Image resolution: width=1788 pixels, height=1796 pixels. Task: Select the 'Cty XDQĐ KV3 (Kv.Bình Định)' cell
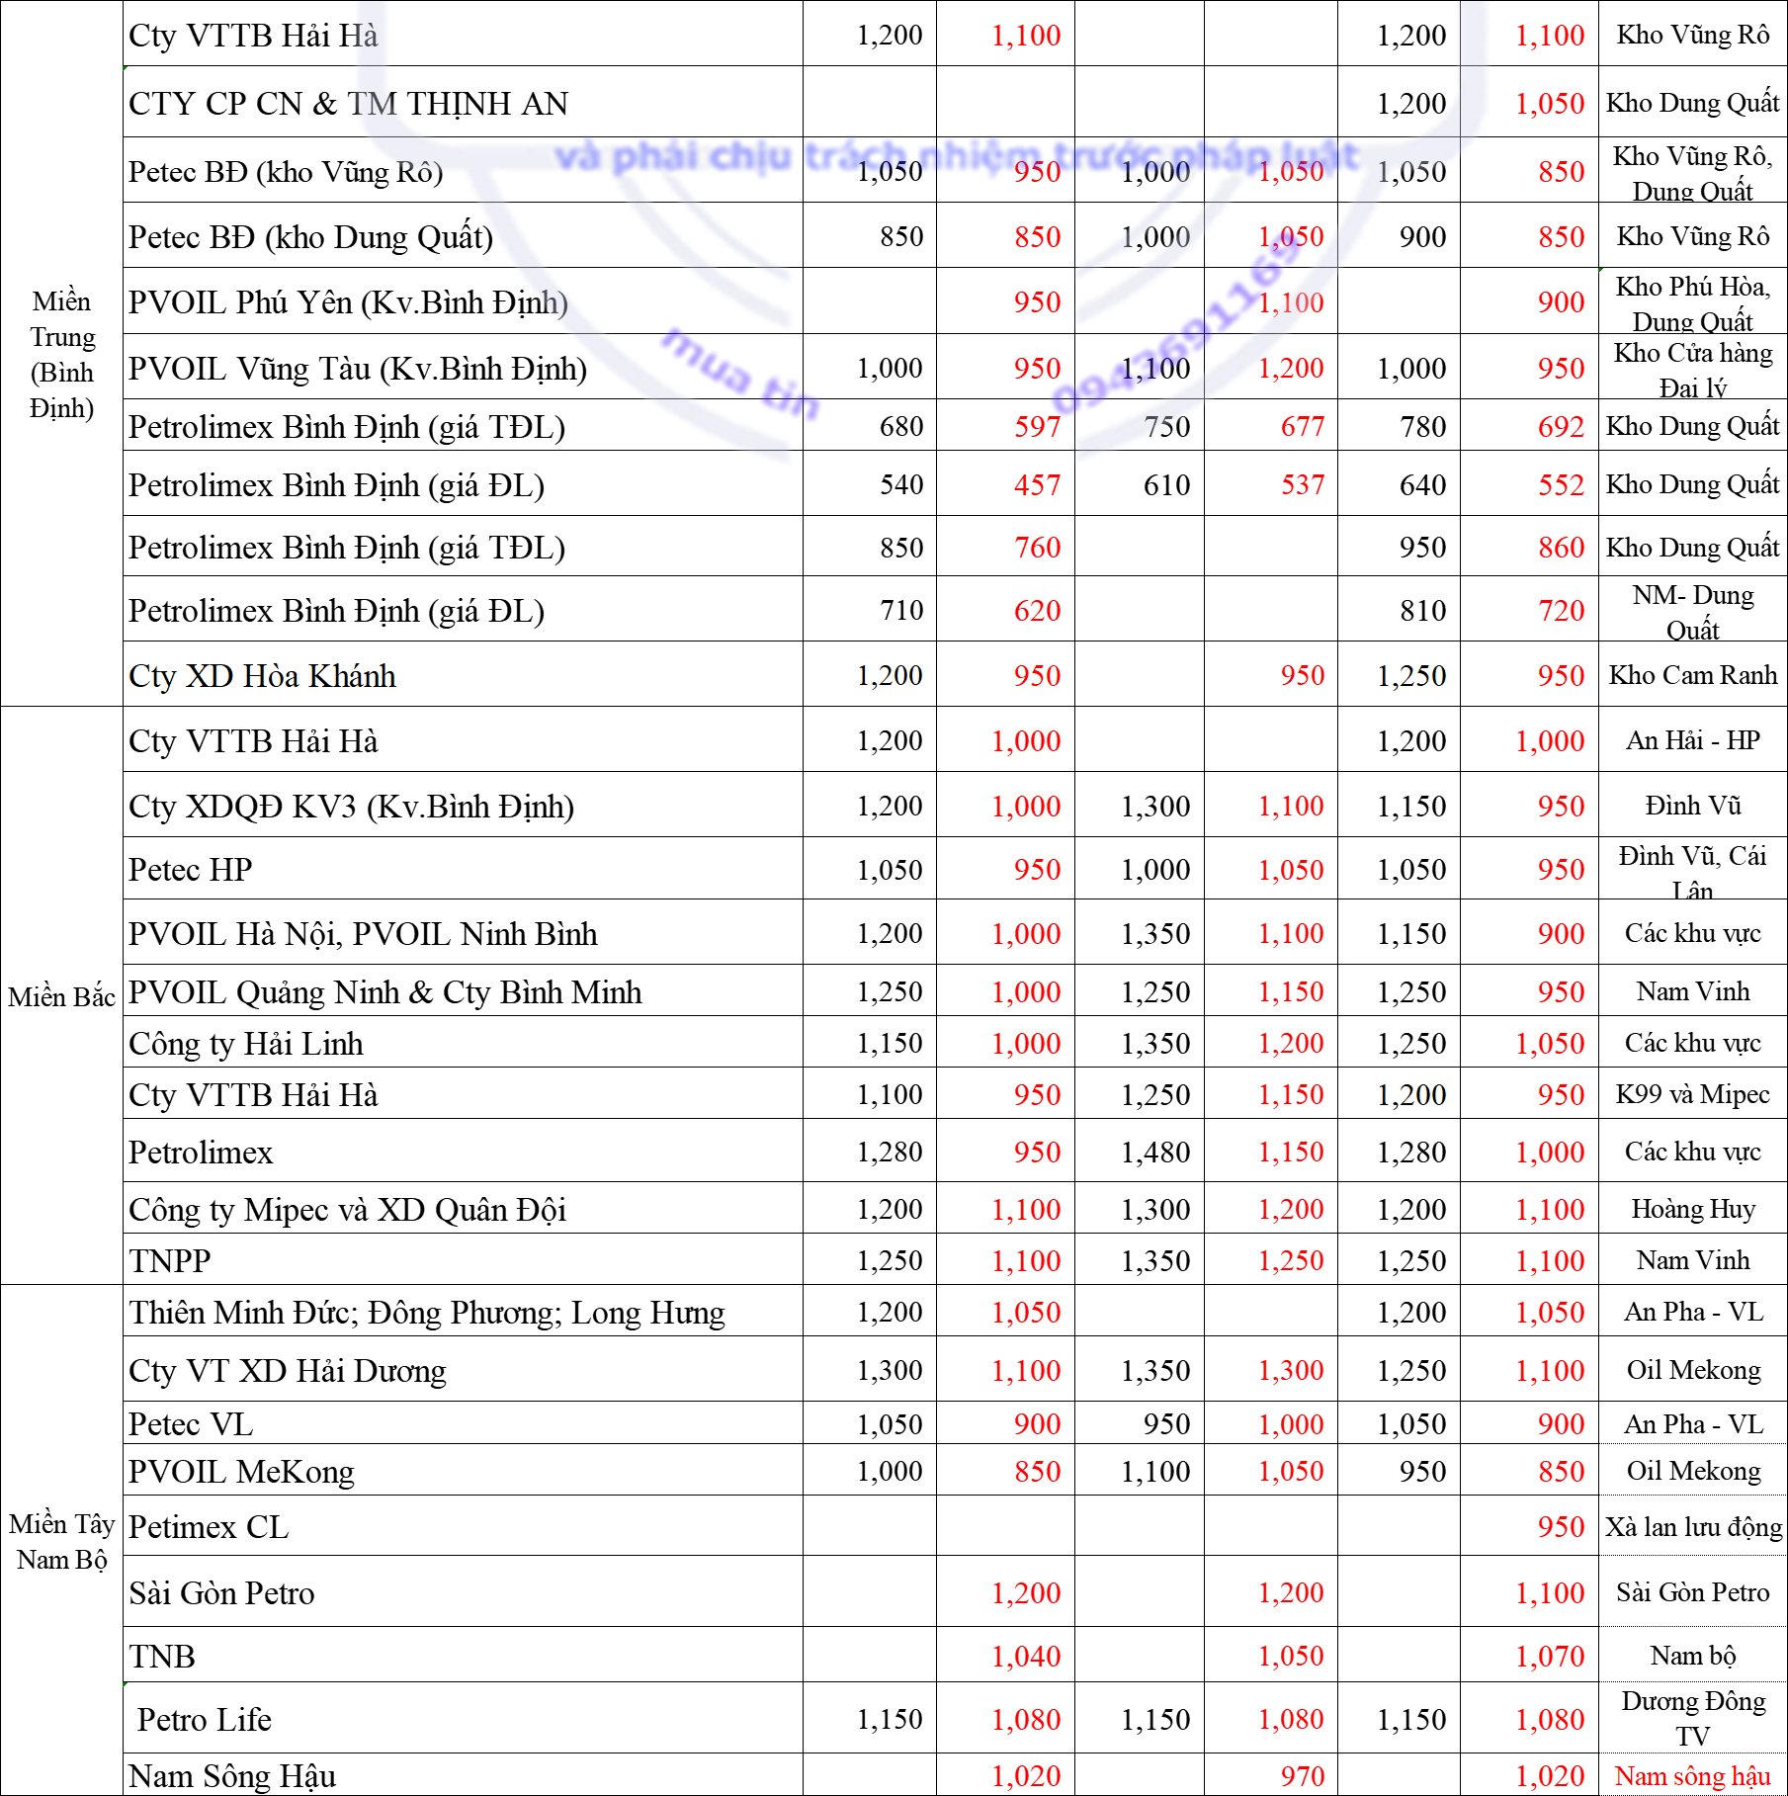[x=463, y=806]
